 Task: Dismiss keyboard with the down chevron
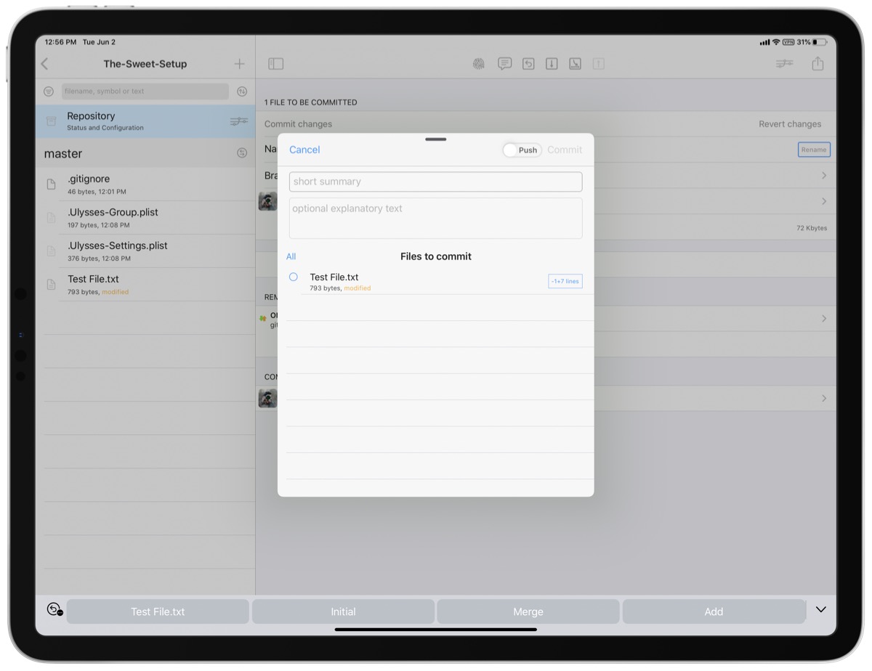[x=821, y=609]
